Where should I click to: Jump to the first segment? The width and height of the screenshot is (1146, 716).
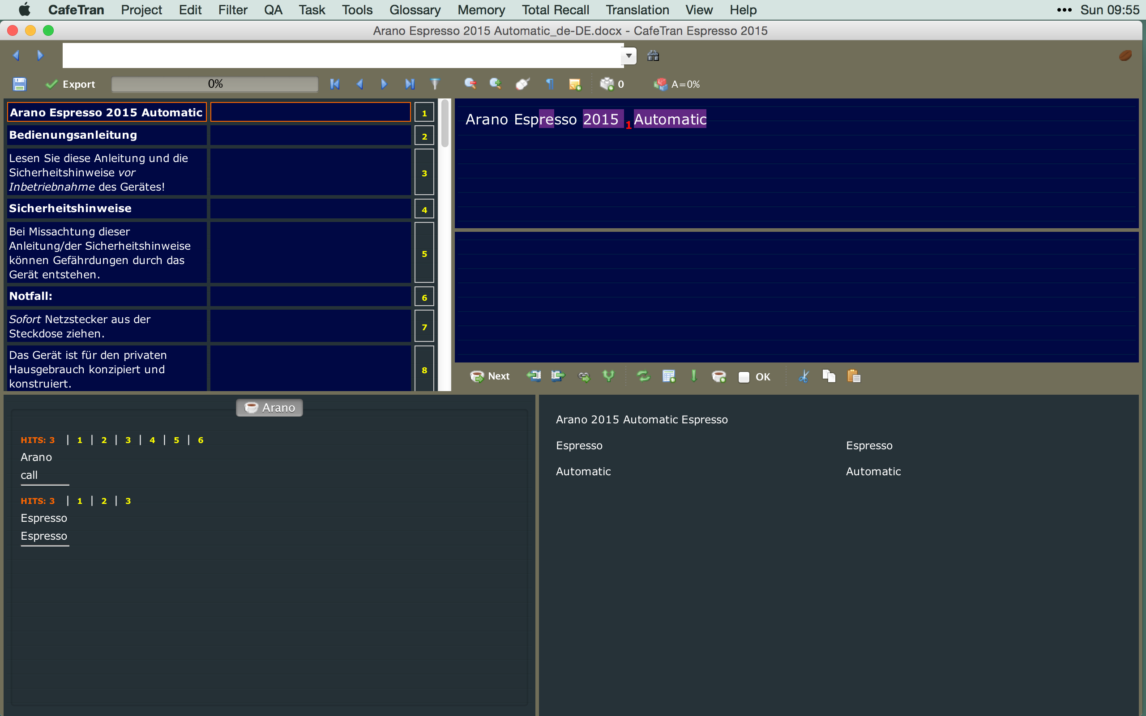[x=335, y=84]
